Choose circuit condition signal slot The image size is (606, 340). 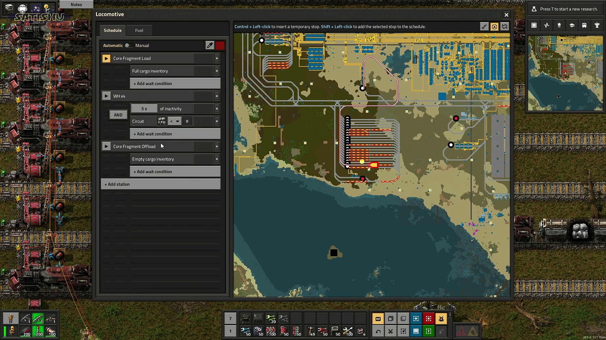click(162, 121)
